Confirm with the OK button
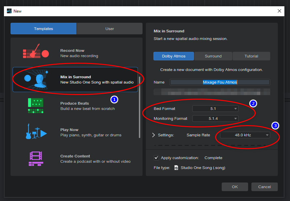290x201 pixels. pos(235,187)
